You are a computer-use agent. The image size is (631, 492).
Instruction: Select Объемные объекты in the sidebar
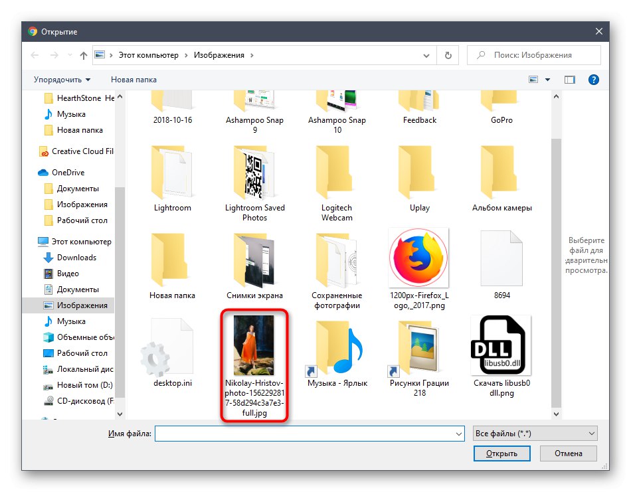coord(78,337)
